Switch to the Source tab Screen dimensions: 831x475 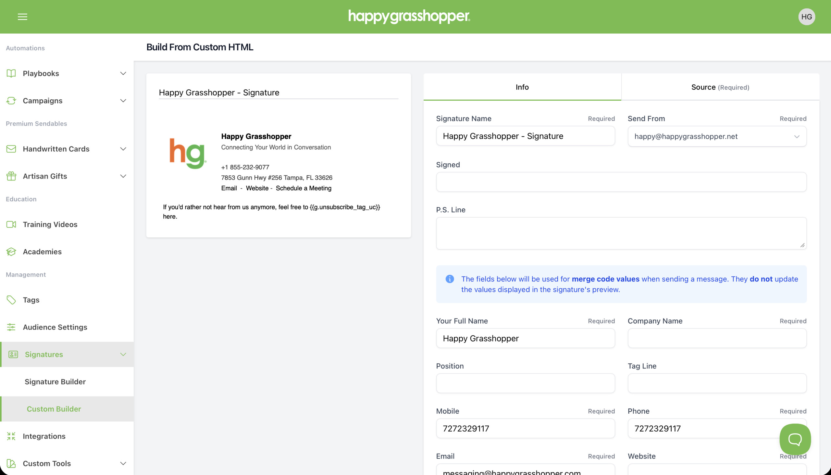[720, 87]
